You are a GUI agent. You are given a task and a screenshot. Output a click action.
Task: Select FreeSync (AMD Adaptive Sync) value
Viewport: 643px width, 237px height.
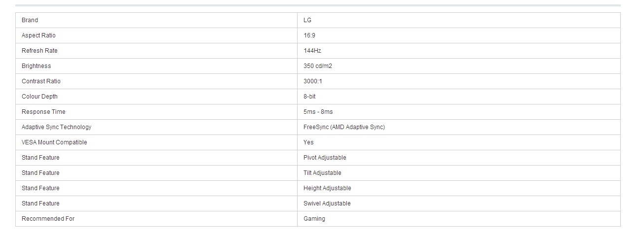point(344,127)
